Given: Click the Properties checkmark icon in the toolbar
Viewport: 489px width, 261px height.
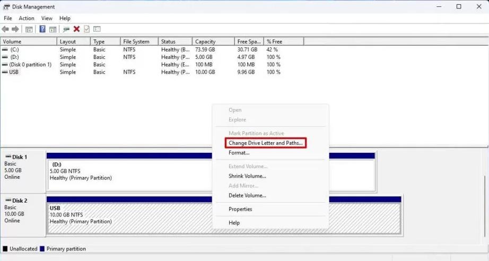Looking at the screenshot, I should pos(86,29).
